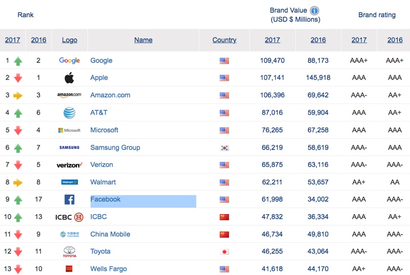Click the Toyota logo
Image resolution: width=410 pixels, height=275 pixels.
(69, 251)
